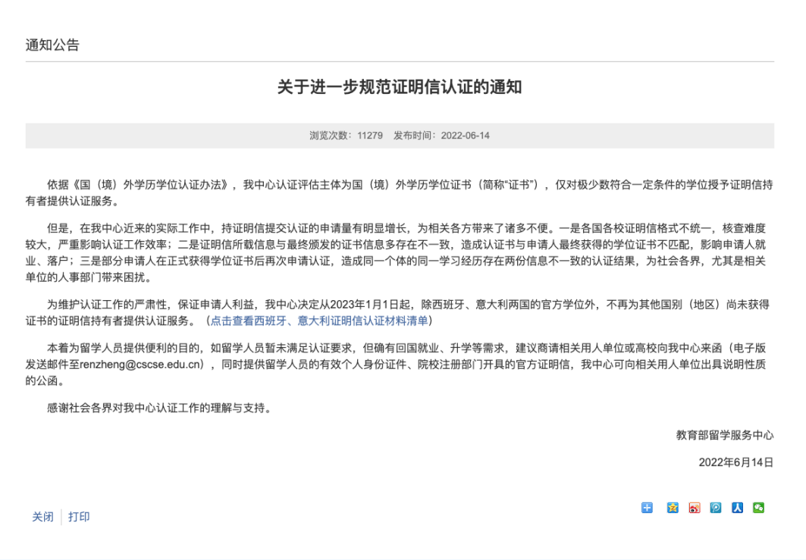The height and width of the screenshot is (560, 806).
Task: Click the title 关于进一步规范证明信认证的通知
Action: (400, 87)
